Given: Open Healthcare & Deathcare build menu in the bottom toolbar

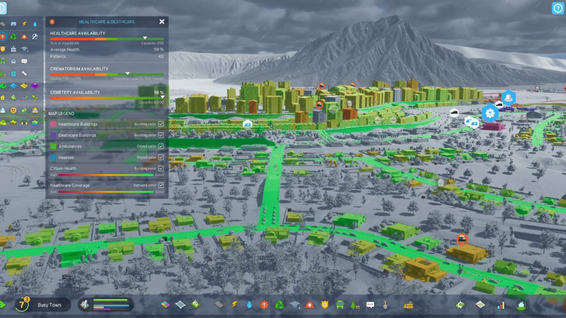Looking at the screenshot, I should pos(264,305).
